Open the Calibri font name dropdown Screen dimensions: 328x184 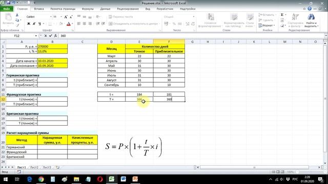point(51,17)
